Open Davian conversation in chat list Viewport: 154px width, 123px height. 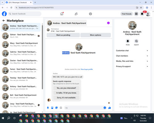pyautogui.click(x=21, y=62)
